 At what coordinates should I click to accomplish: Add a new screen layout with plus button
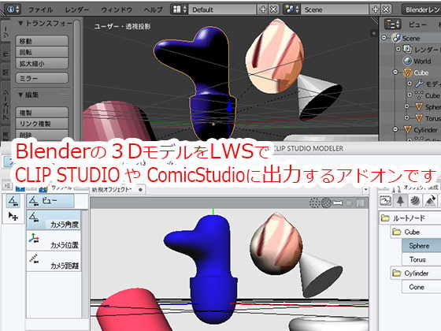[x=263, y=9]
